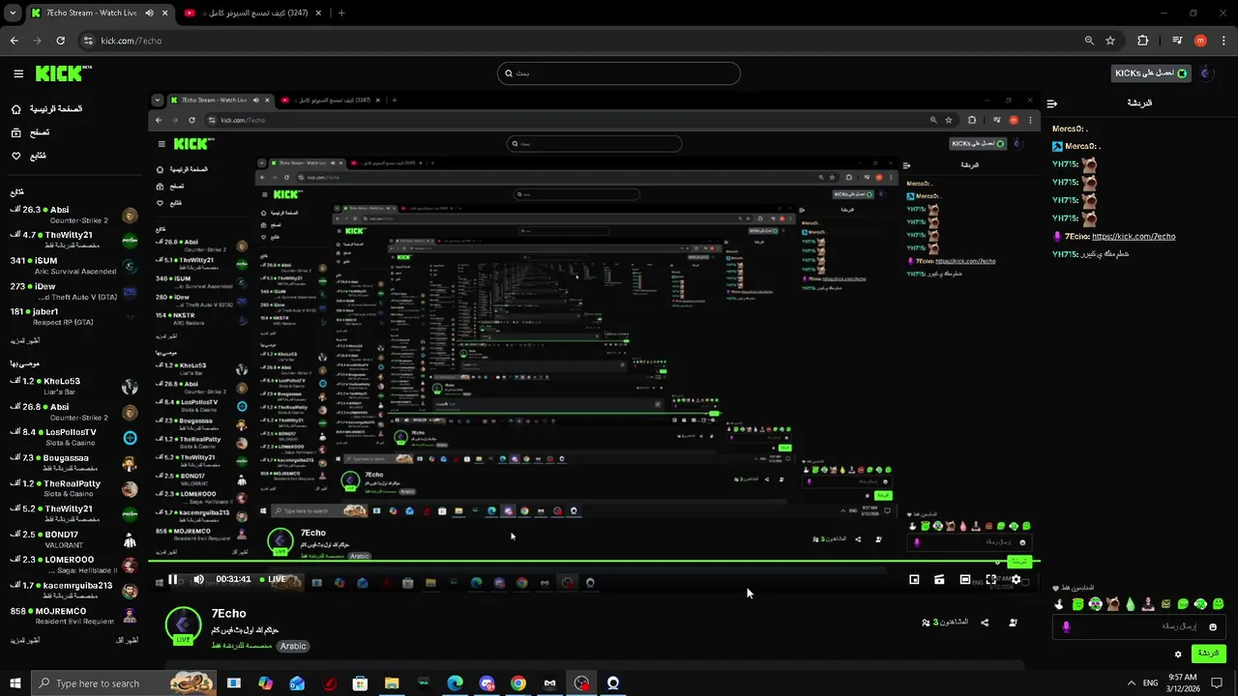Screen dimensions: 1238x696
Task: Open KheLo53 Liar's Bar channel
Action: [74, 387]
